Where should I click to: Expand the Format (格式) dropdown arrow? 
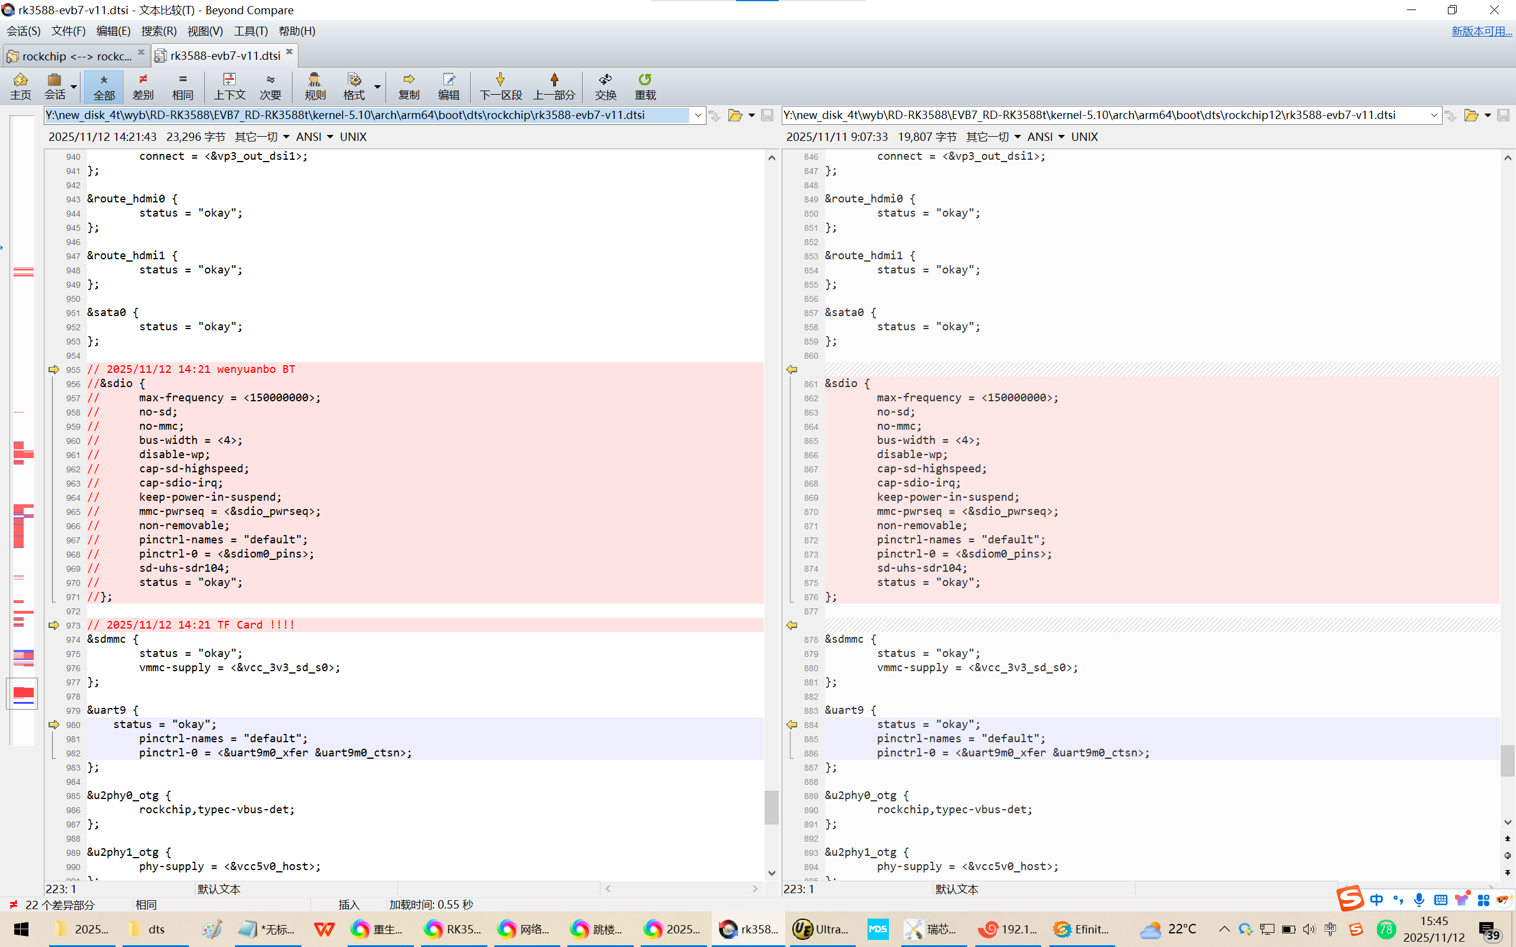[377, 86]
